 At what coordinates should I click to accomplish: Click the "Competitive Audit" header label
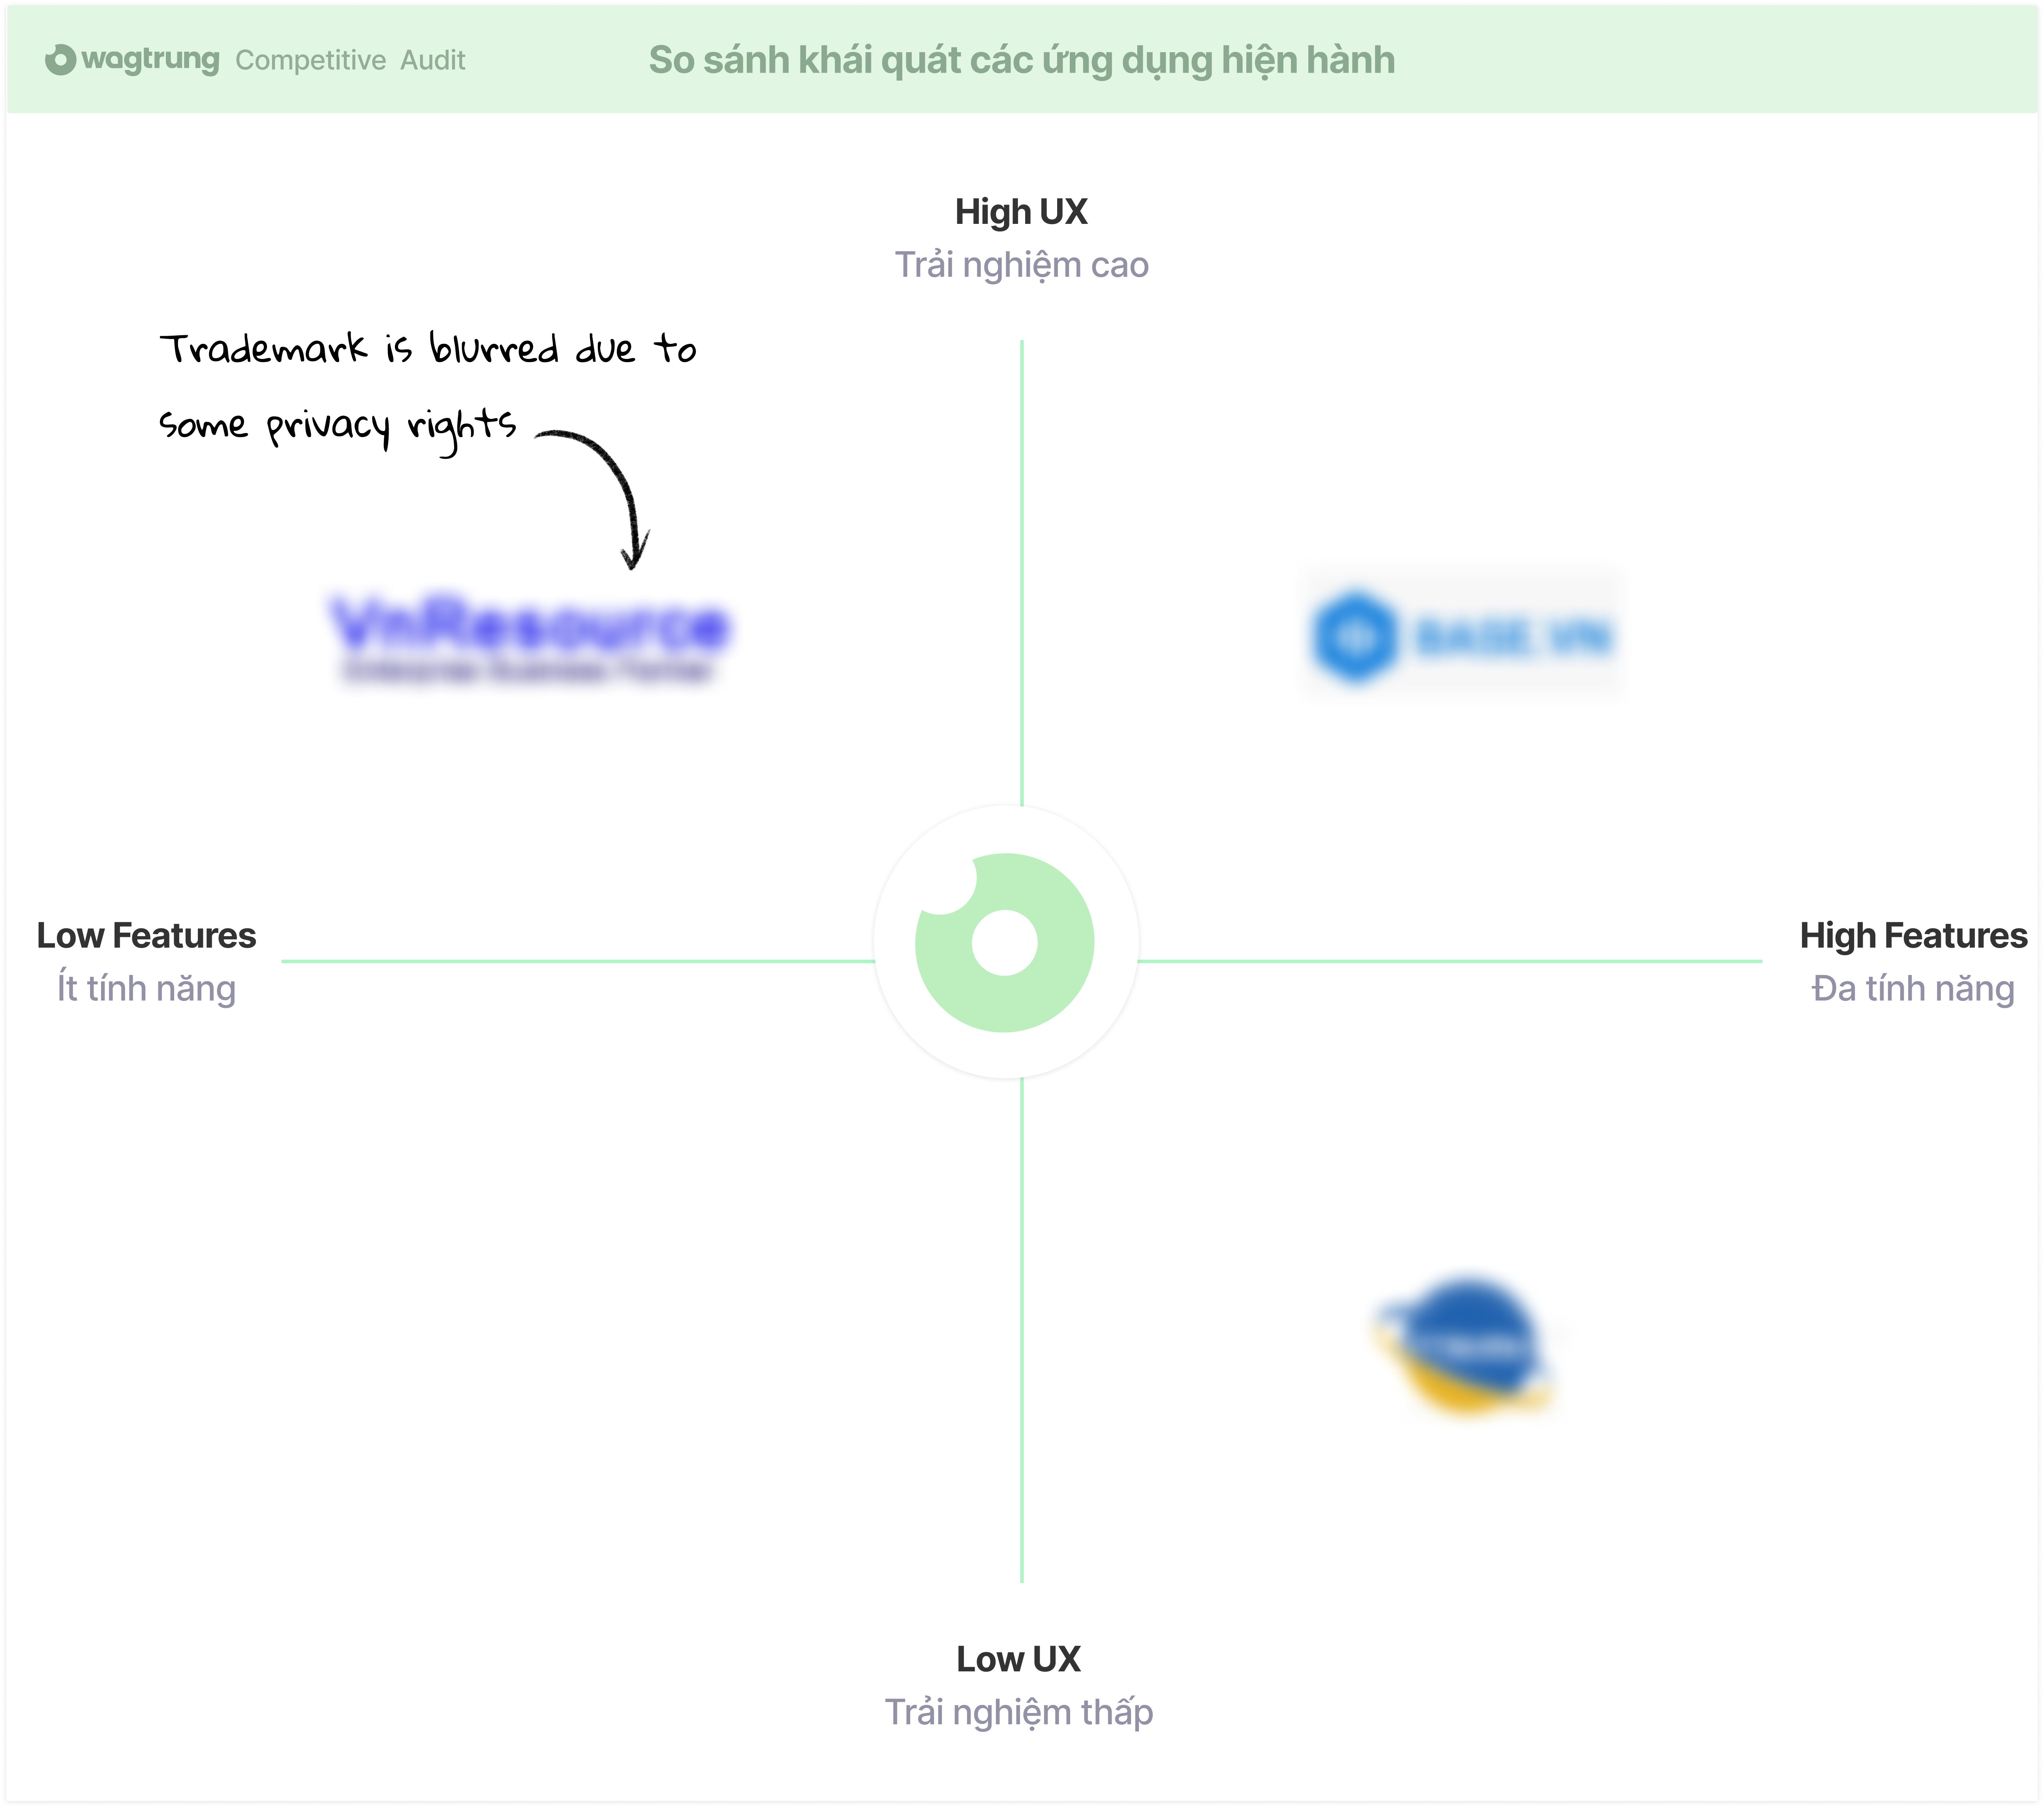point(350,61)
